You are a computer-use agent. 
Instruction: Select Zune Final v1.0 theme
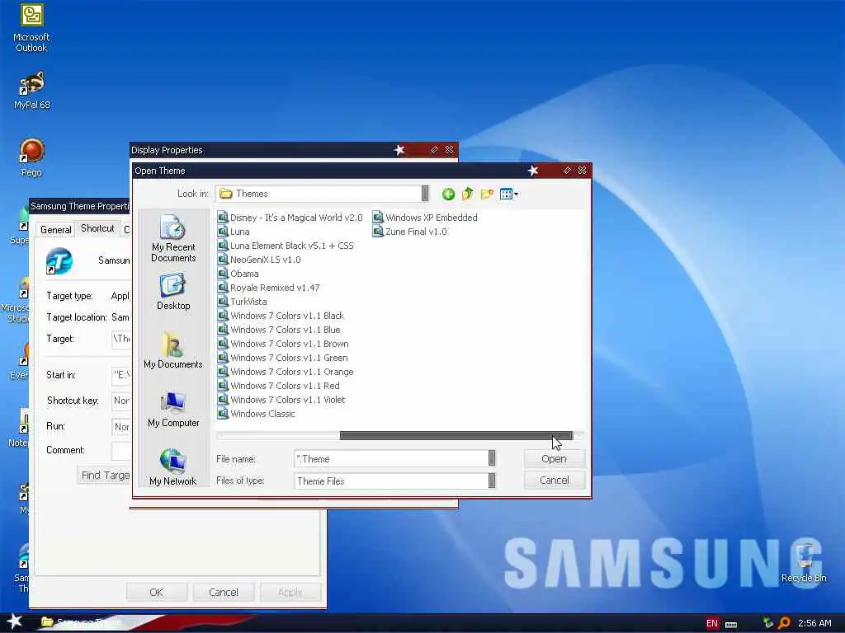coord(410,232)
